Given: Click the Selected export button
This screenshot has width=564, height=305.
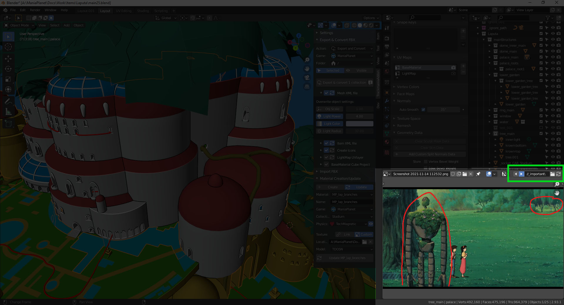Looking at the screenshot, I should pos(330,71).
